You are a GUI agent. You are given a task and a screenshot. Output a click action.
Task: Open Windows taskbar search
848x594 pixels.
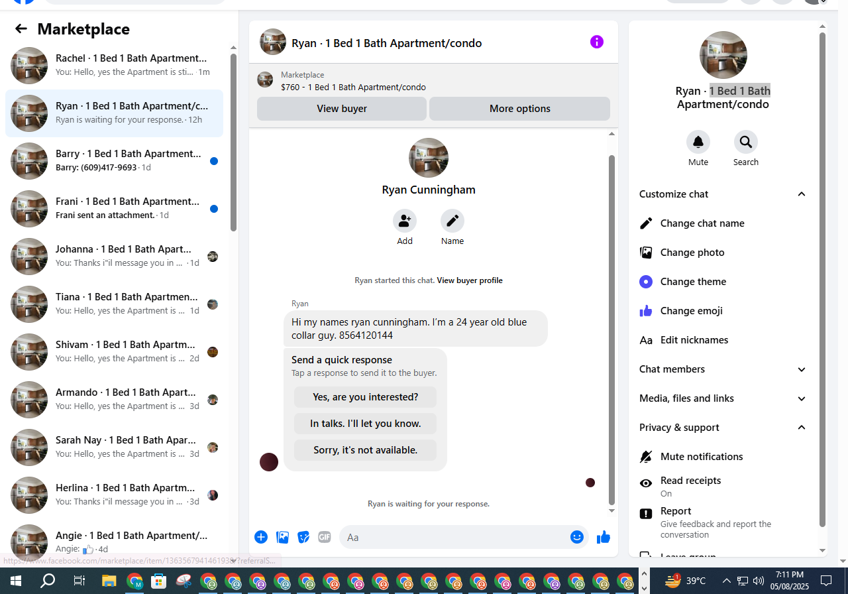pos(48,581)
